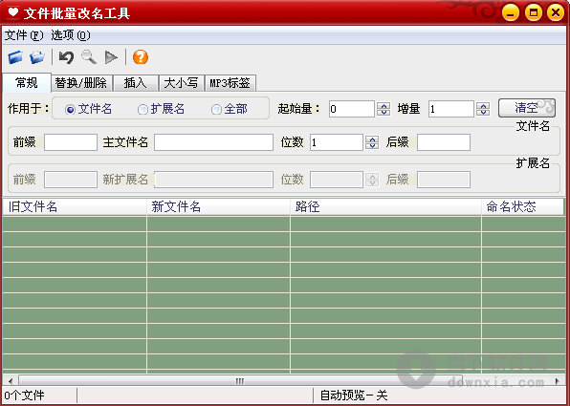Open files with the blue folder icon
570x406 pixels.
(x=15, y=57)
